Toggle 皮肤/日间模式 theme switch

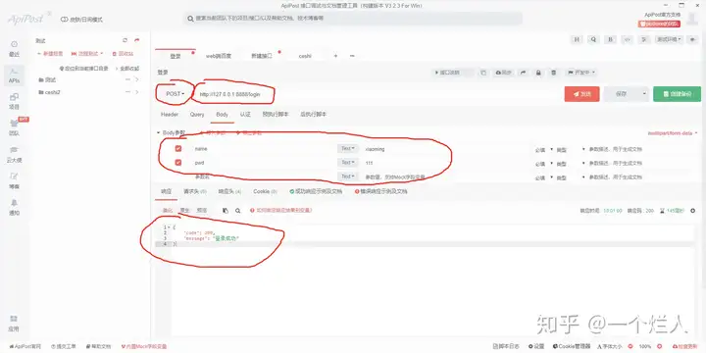[81, 20]
